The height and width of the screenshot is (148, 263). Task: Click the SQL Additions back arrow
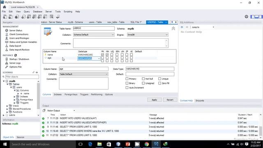[182, 27]
